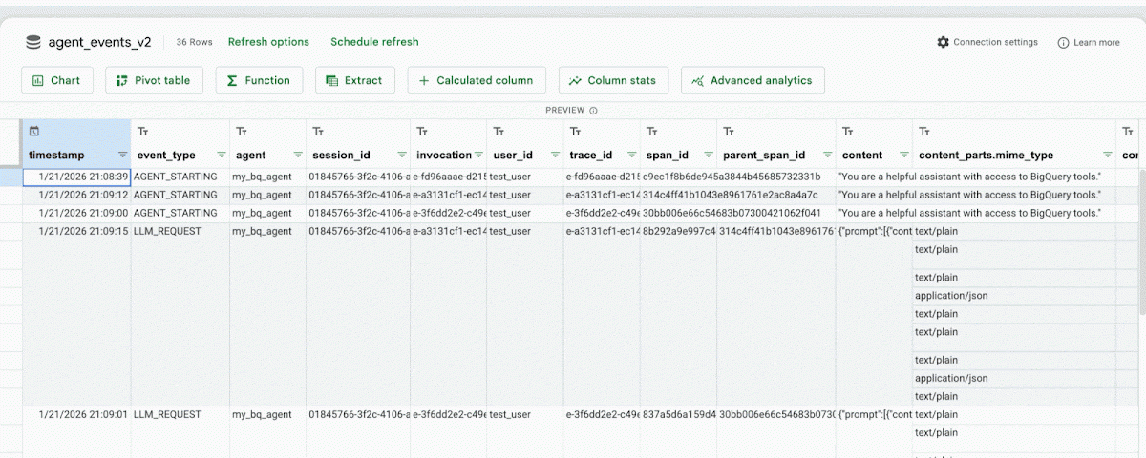This screenshot has width=1146, height=458.
Task: Add a Calculated column
Action: point(477,80)
